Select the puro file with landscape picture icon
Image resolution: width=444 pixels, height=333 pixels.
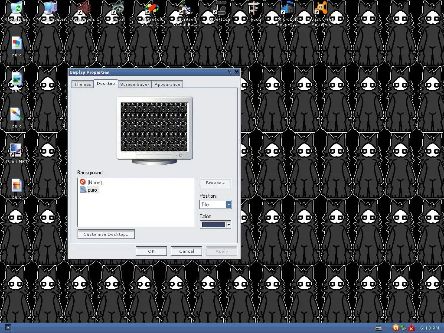click(17, 80)
